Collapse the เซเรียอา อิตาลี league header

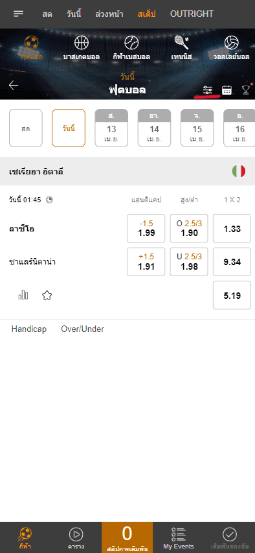[x=127, y=171]
